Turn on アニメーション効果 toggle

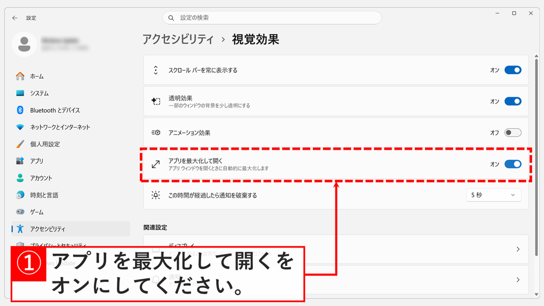[x=513, y=132]
